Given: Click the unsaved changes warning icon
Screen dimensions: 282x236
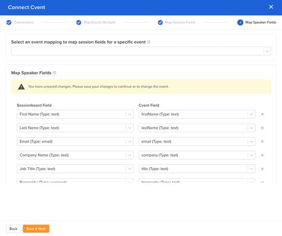Looking at the screenshot, I should [21, 87].
